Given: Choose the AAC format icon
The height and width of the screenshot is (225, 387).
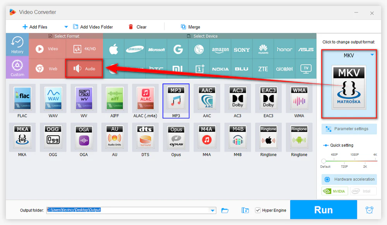Looking at the screenshot, I should [x=207, y=99].
